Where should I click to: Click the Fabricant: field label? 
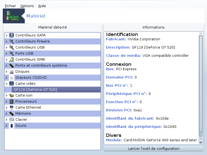(116, 39)
